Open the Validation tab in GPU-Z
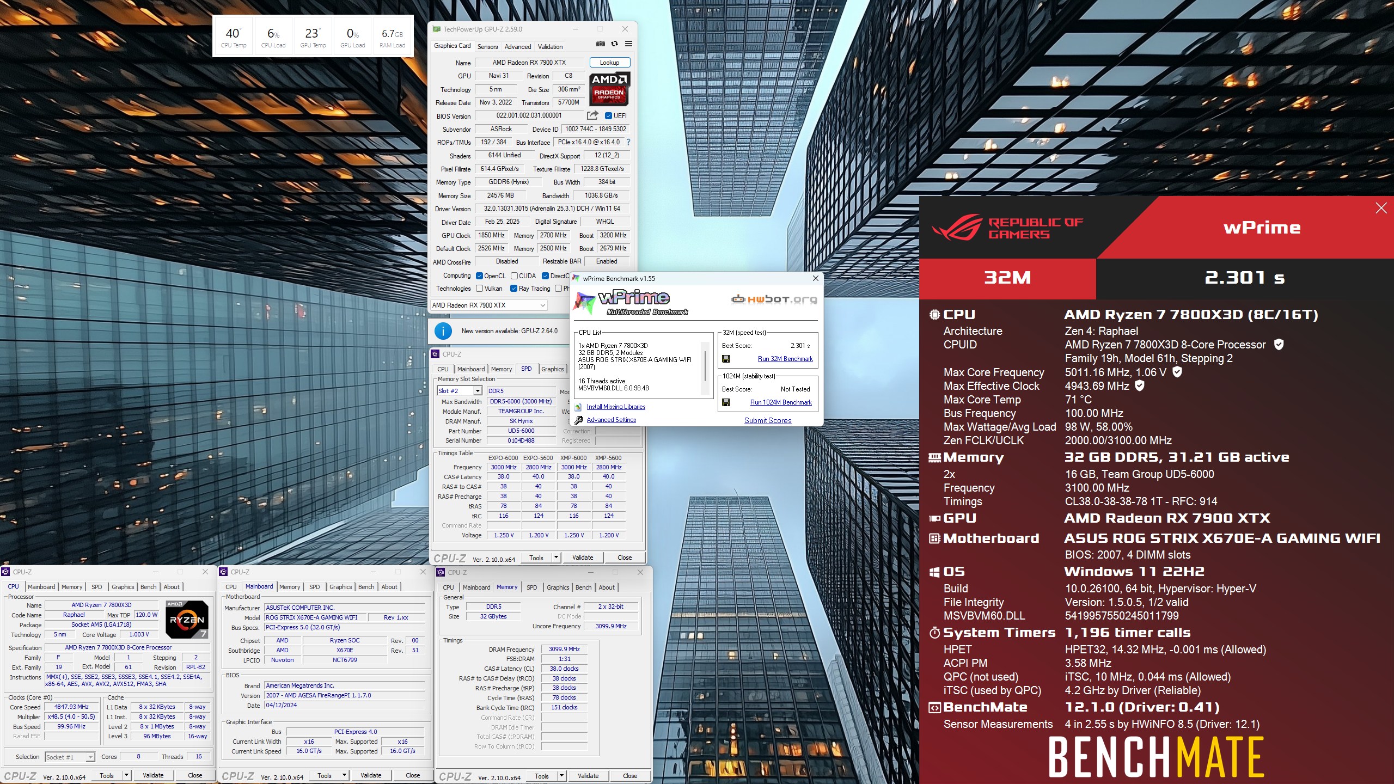1394x784 pixels. tap(550, 47)
